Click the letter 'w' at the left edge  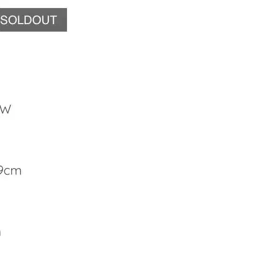(5, 109)
